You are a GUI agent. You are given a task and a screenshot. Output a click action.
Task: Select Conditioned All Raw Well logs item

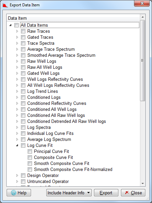56,115
